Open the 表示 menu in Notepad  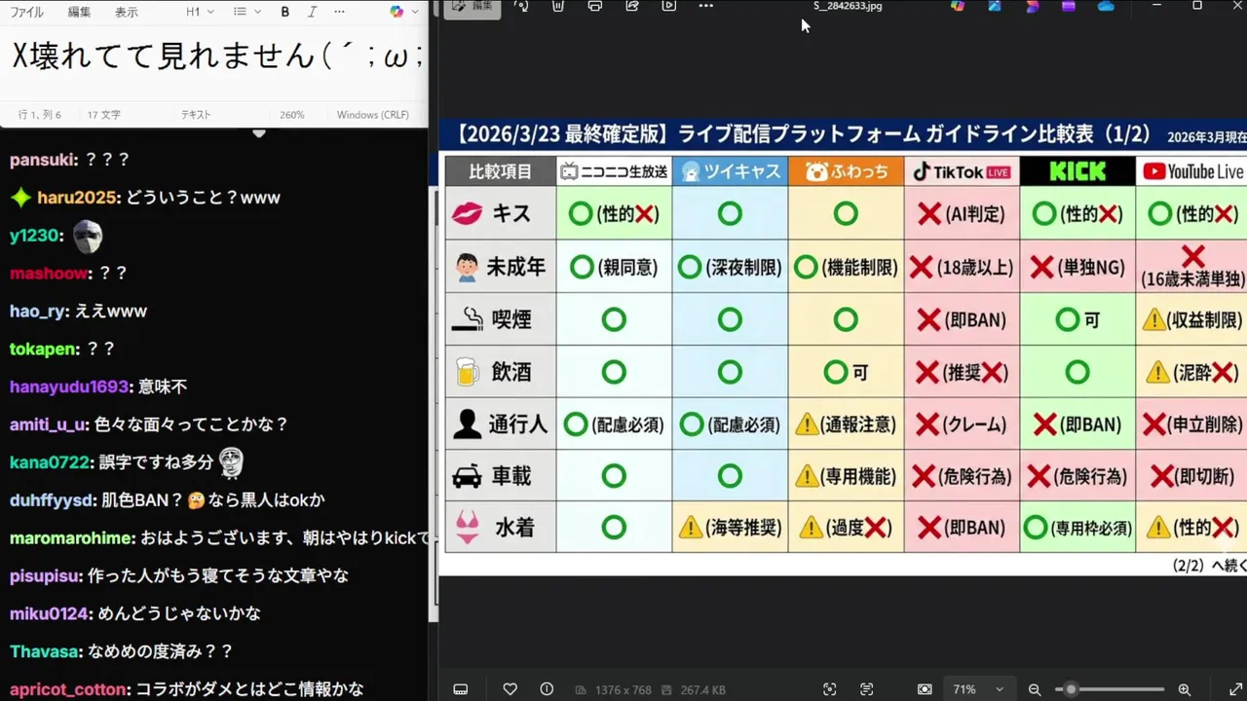[x=127, y=12]
